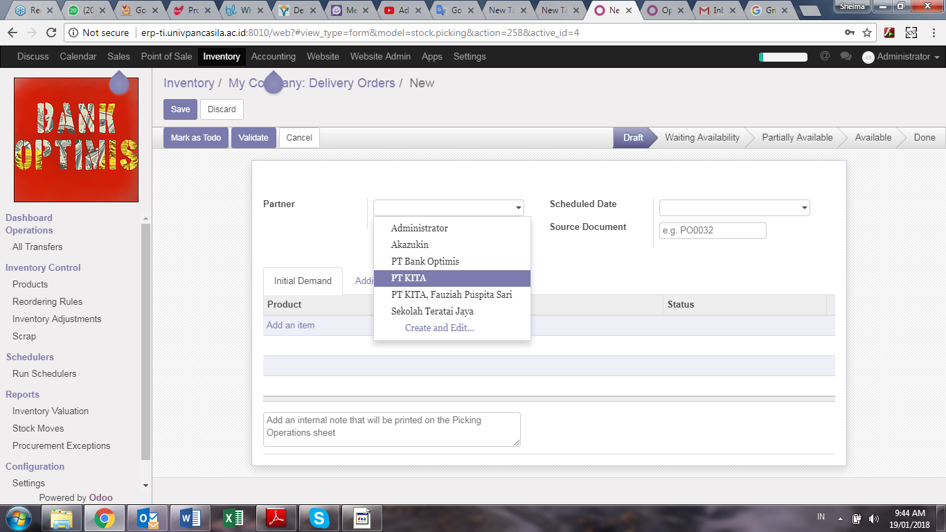Click the Source Document input field
The image size is (946, 532).
coord(713,231)
